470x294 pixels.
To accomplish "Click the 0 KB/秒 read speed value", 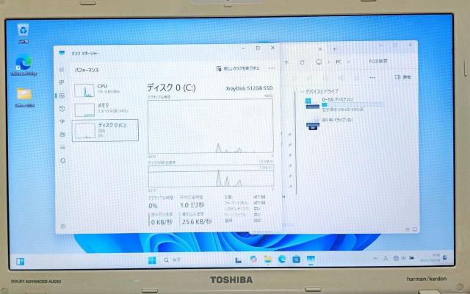I will 162,222.
